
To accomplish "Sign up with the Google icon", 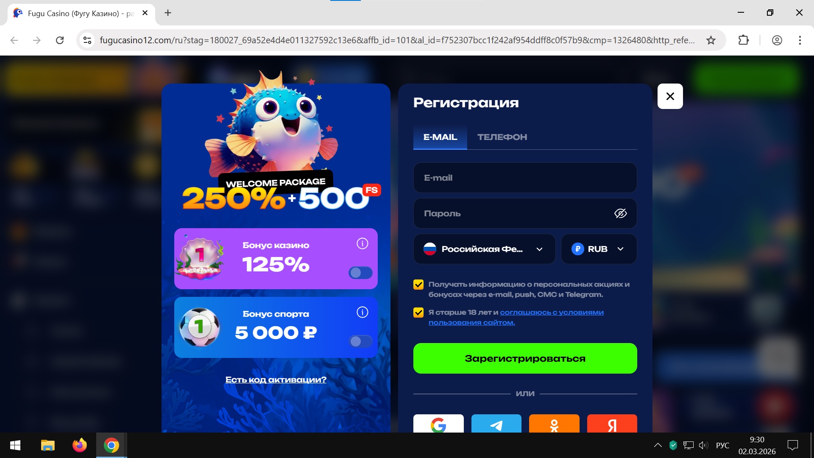I will pos(438,423).
